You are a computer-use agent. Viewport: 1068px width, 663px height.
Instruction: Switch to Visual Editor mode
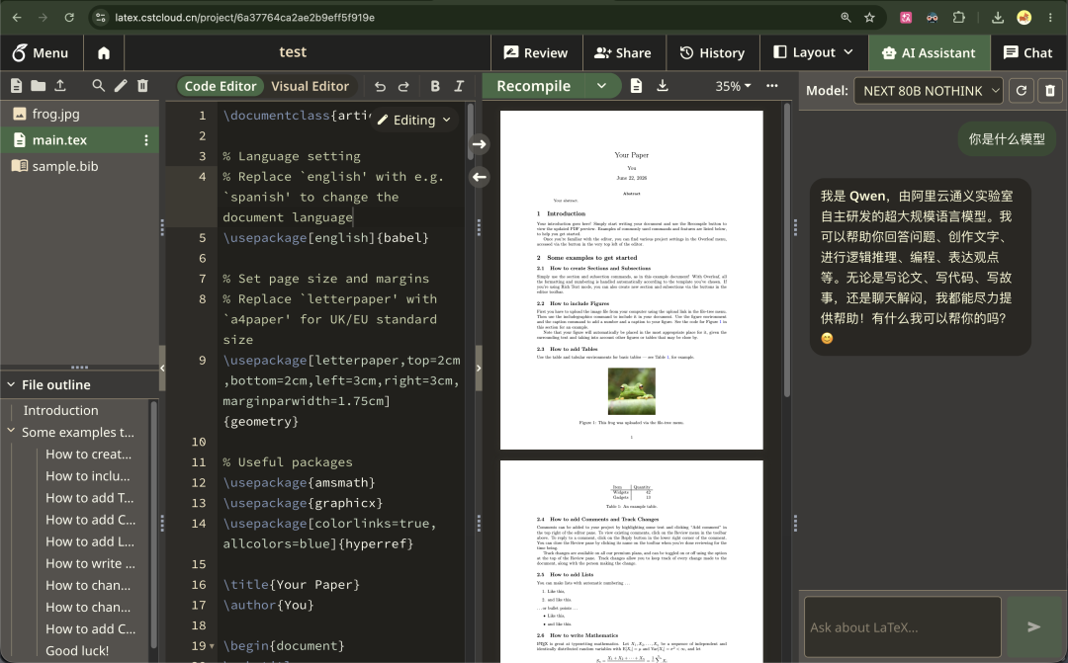pyautogui.click(x=310, y=86)
